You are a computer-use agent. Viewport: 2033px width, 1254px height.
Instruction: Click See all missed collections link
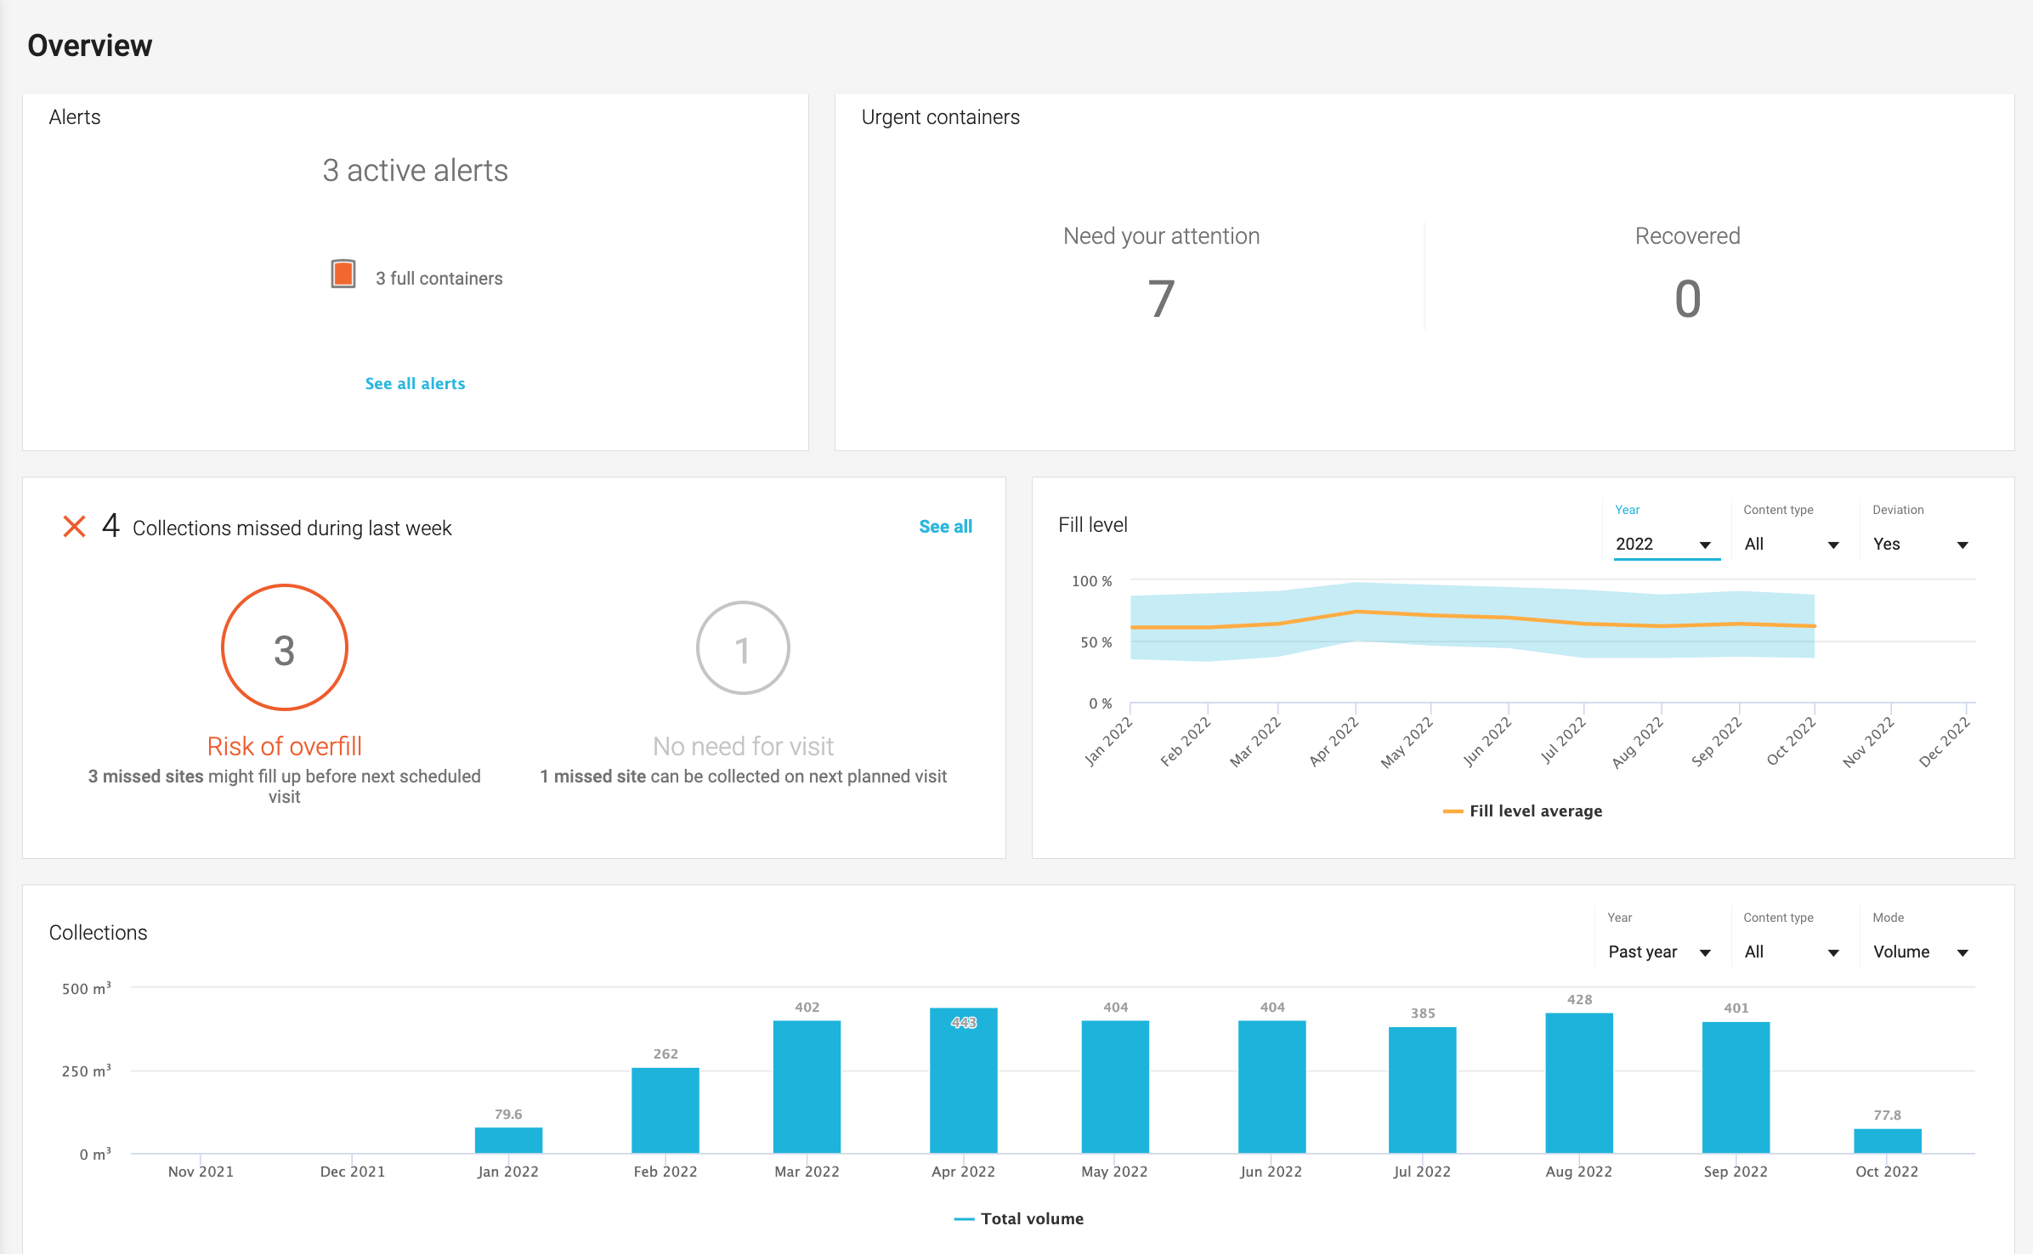[x=945, y=527]
